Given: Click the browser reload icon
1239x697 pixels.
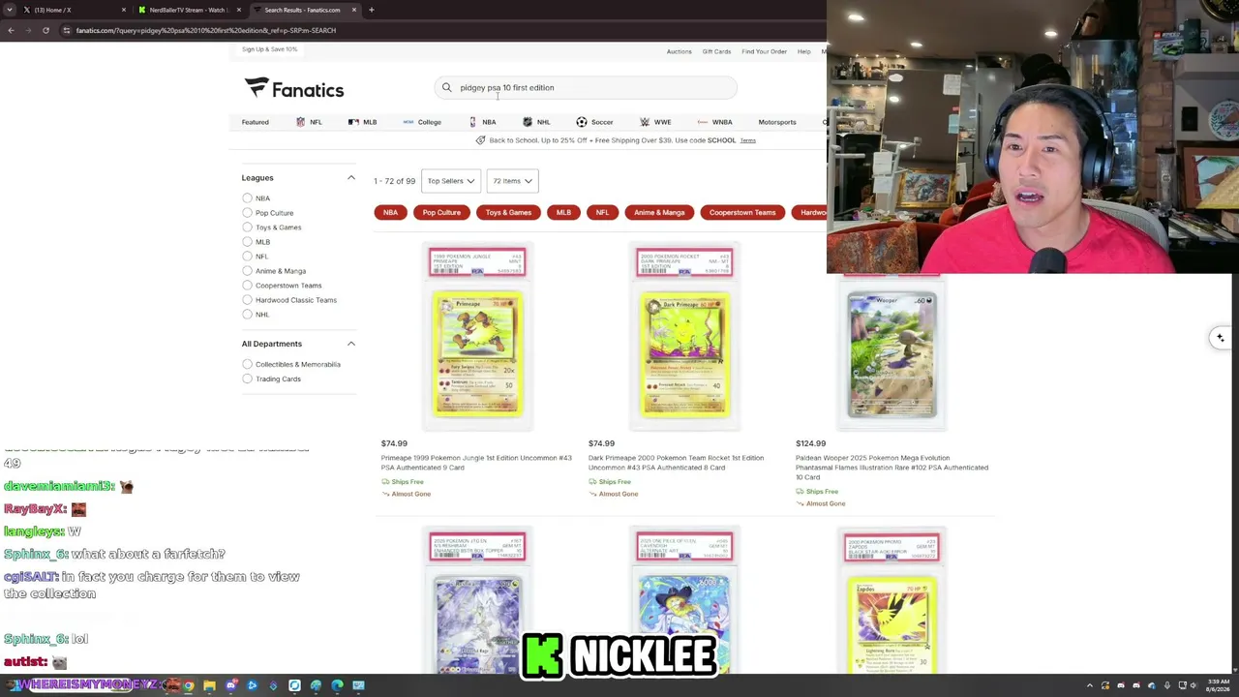Looking at the screenshot, I should coord(45,30).
